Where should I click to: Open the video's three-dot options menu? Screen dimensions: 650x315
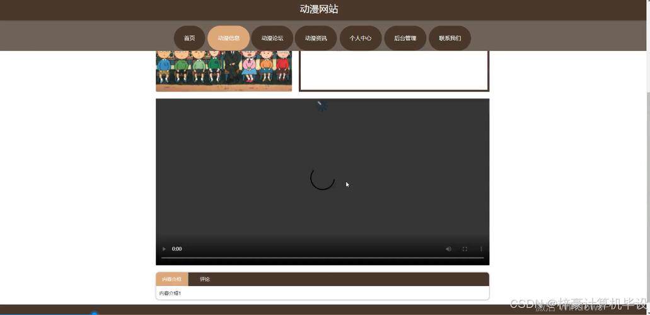pyautogui.click(x=481, y=249)
